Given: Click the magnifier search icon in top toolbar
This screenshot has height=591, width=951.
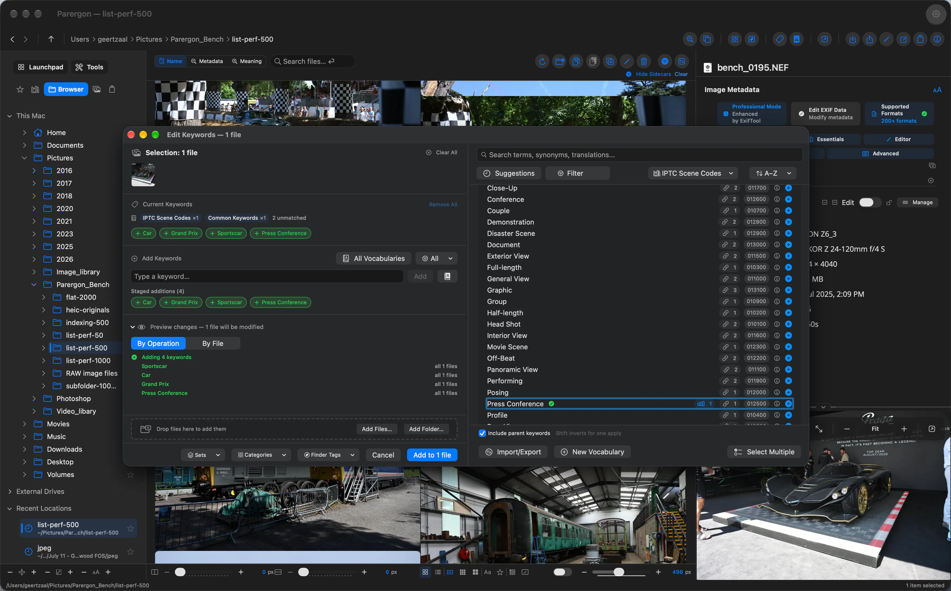Looking at the screenshot, I should (690, 39).
